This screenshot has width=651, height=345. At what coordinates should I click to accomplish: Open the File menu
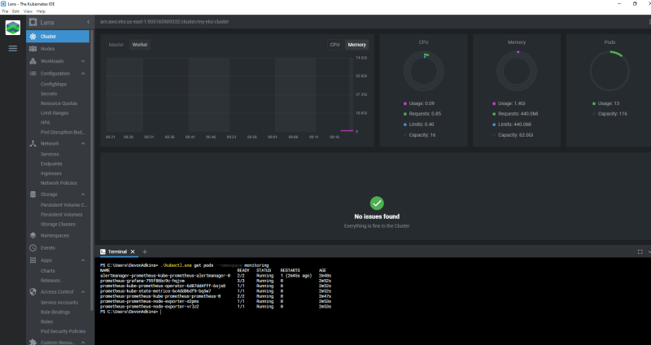coord(5,11)
